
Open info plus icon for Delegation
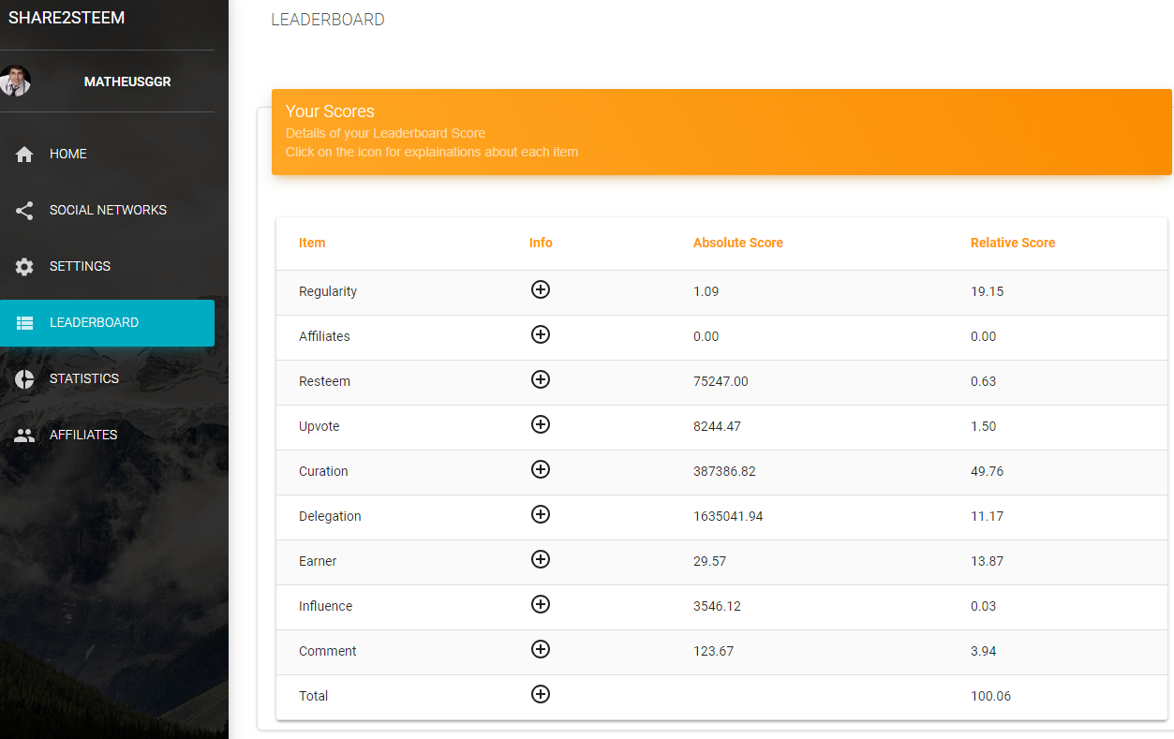[x=541, y=514]
